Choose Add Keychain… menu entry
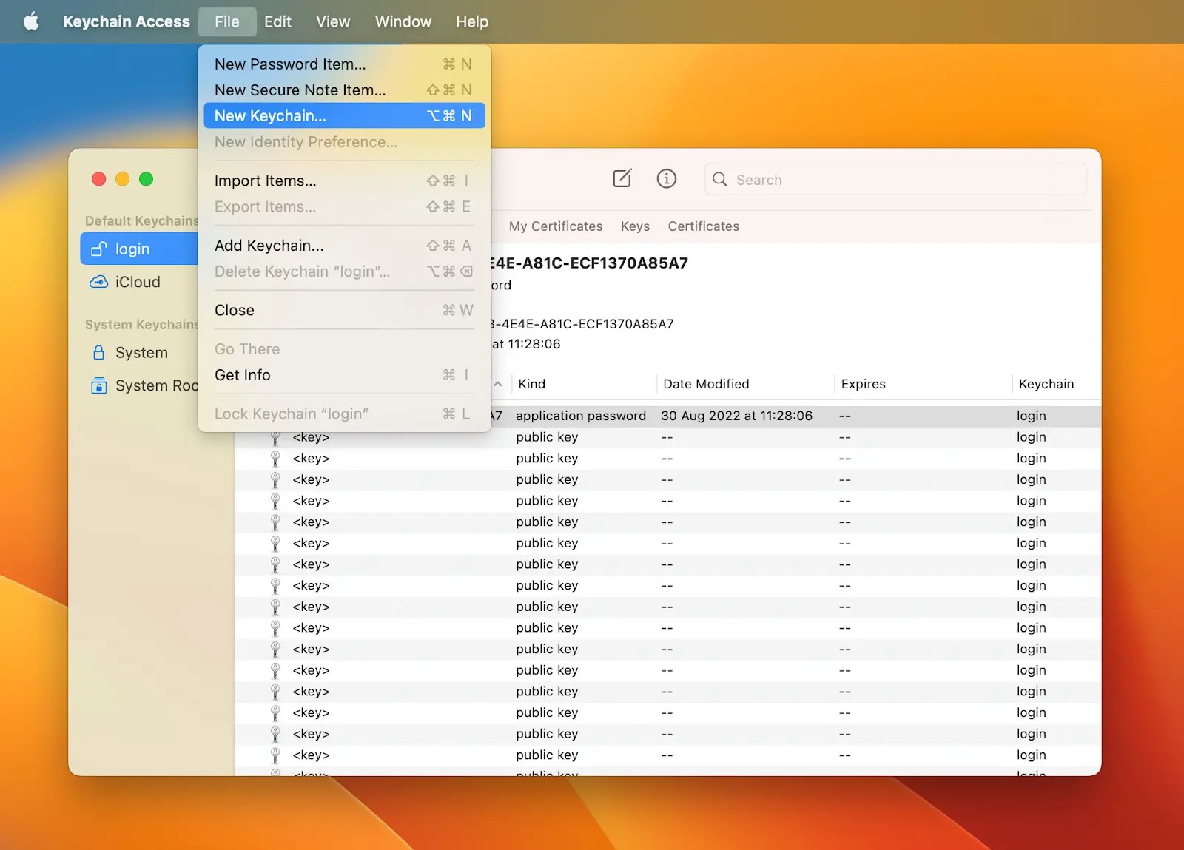 point(344,246)
